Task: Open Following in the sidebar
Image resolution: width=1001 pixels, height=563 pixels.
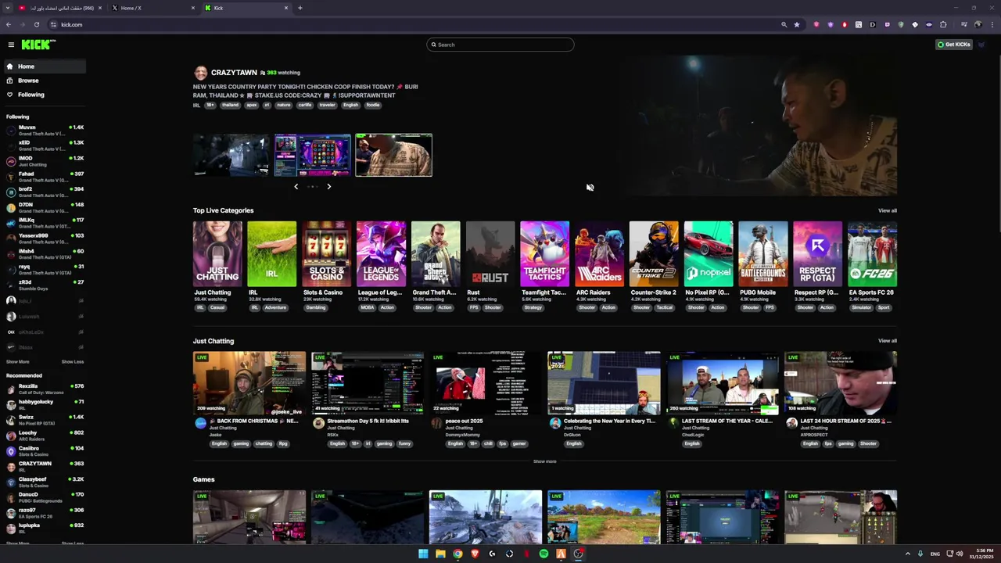Action: pyautogui.click(x=45, y=95)
